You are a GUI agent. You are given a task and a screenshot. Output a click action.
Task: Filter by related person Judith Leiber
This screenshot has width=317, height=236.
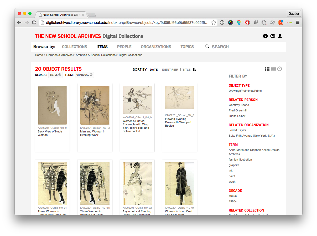coord(237,116)
